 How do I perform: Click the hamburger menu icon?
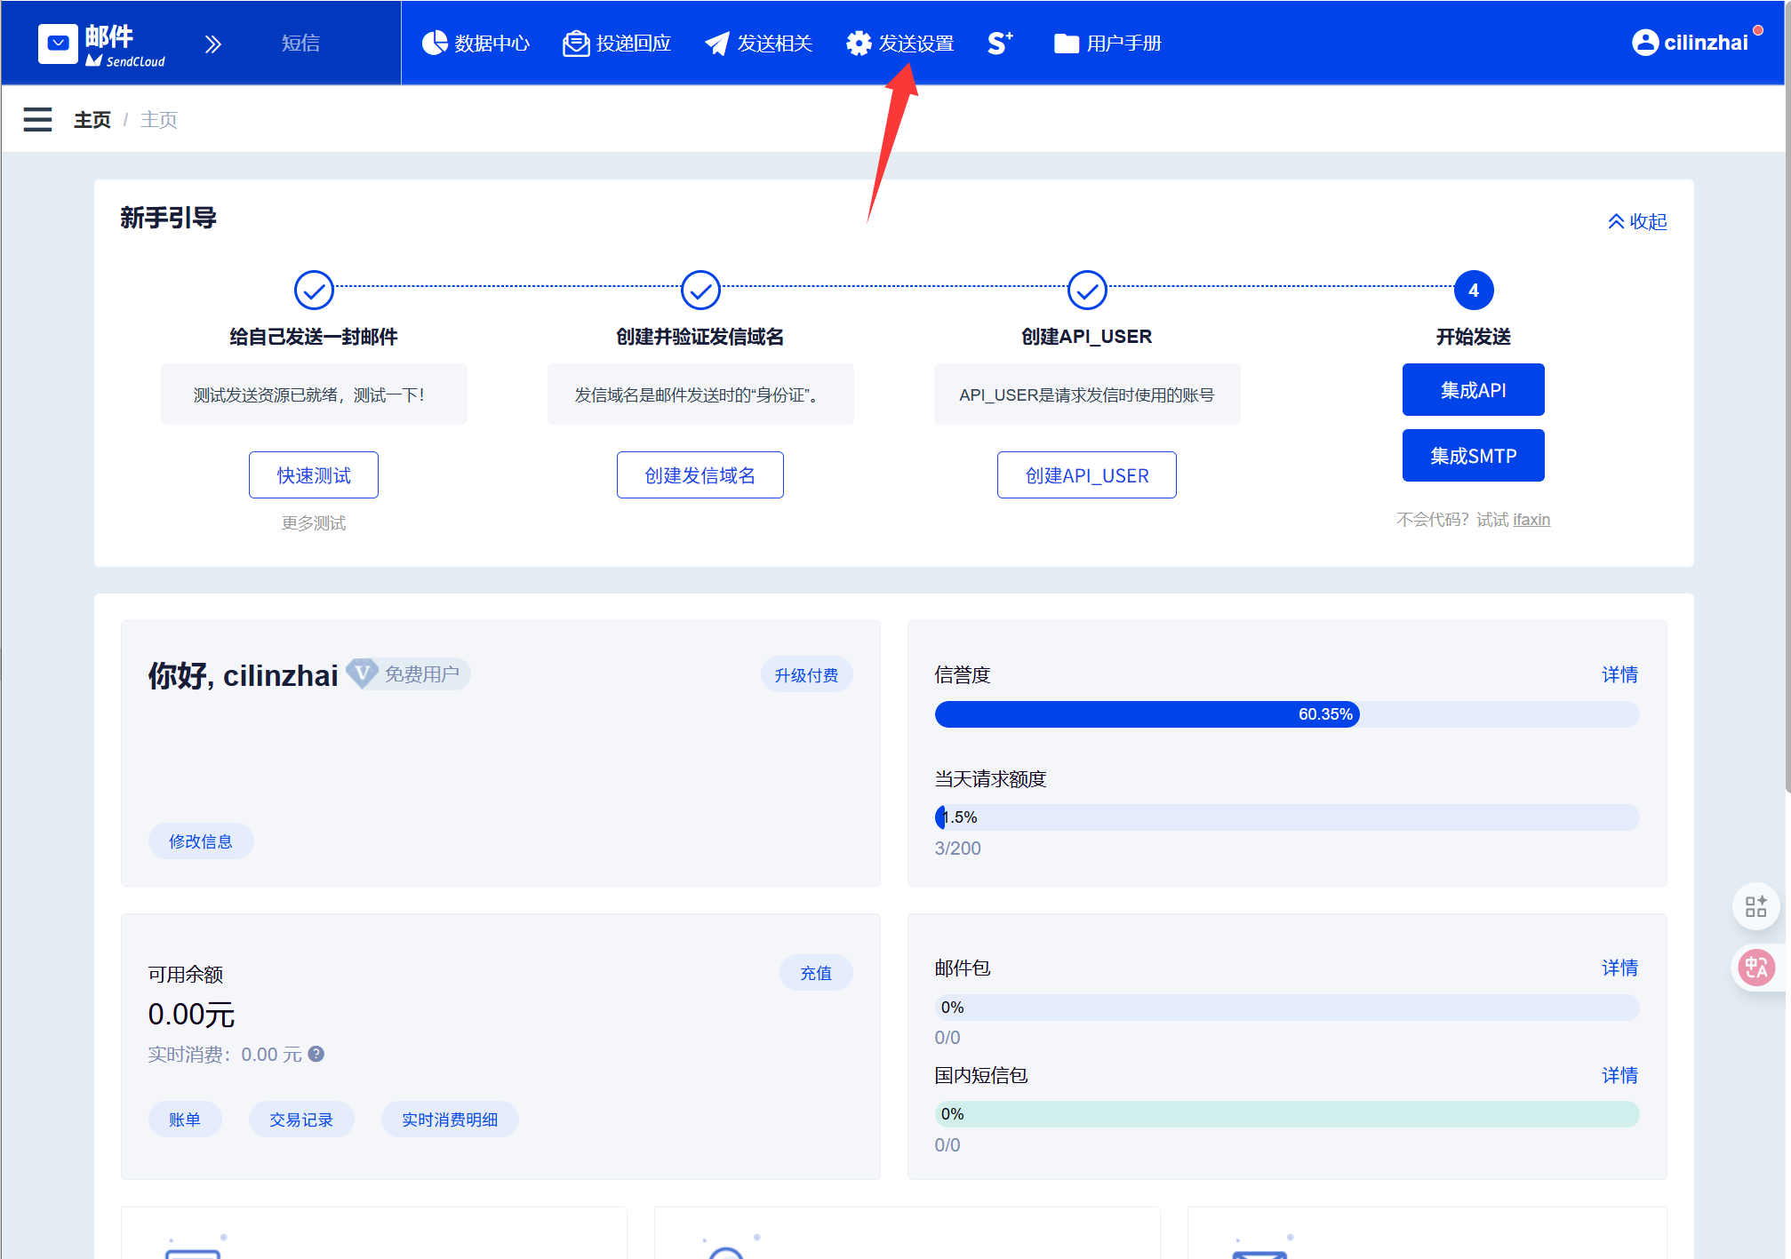coord(37,119)
